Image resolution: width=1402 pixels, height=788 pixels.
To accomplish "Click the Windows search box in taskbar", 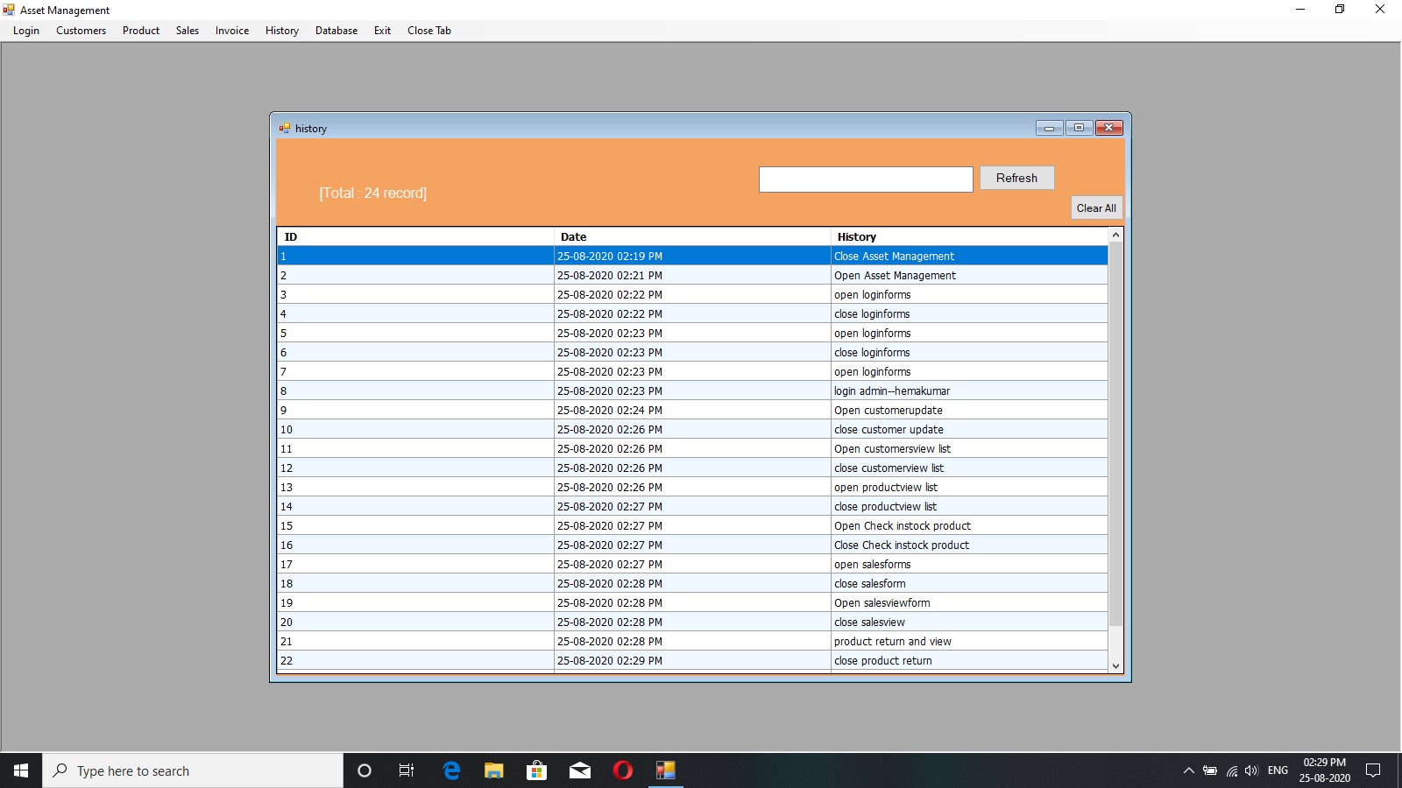I will point(193,770).
